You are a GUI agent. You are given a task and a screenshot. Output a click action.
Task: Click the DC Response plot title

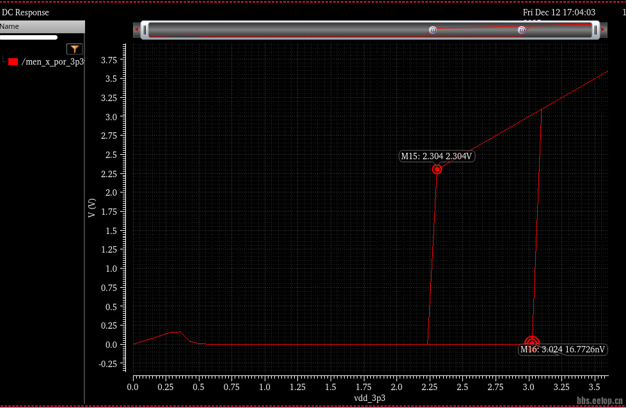26,12
